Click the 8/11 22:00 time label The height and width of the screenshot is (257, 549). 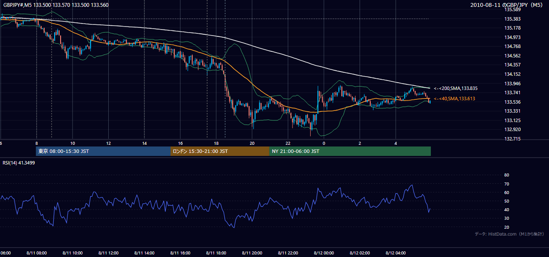[288, 253]
